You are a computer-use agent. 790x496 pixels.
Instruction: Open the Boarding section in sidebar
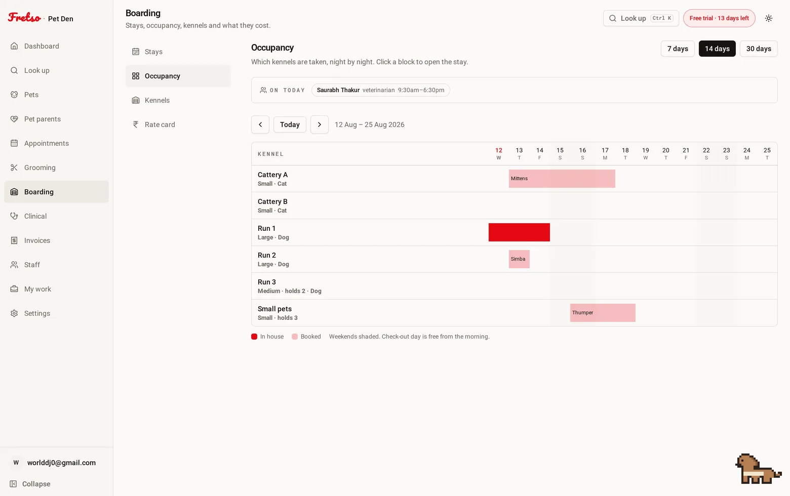[57, 192]
